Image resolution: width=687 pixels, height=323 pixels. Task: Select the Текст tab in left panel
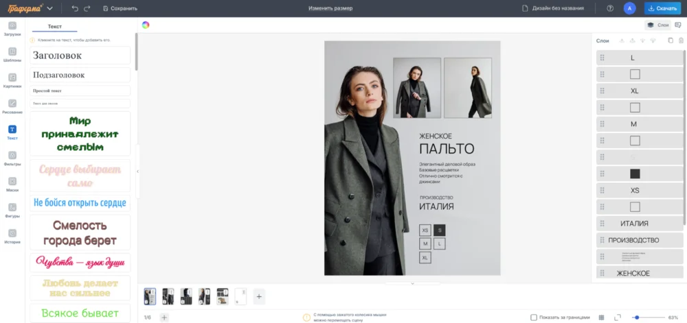click(55, 26)
